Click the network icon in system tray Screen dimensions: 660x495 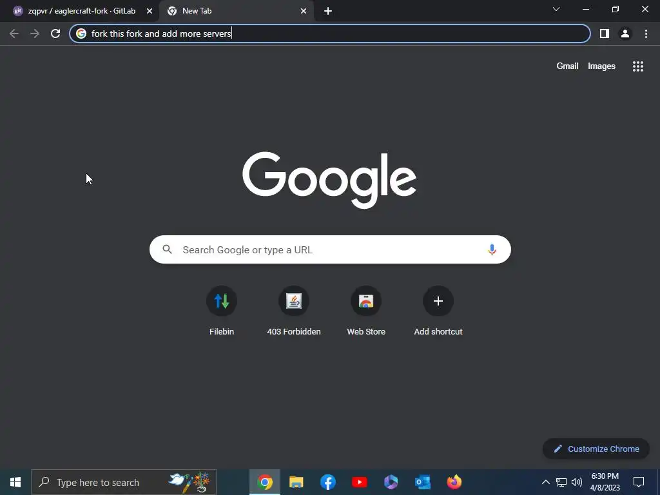[561, 482]
